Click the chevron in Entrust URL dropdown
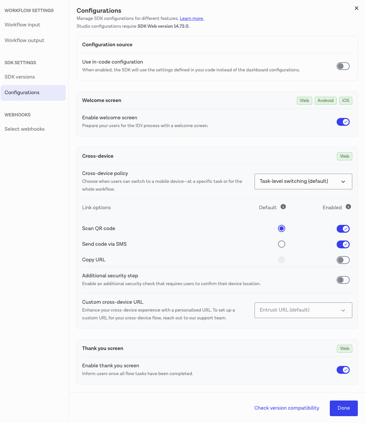This screenshot has height=423, width=365. pos(343,310)
